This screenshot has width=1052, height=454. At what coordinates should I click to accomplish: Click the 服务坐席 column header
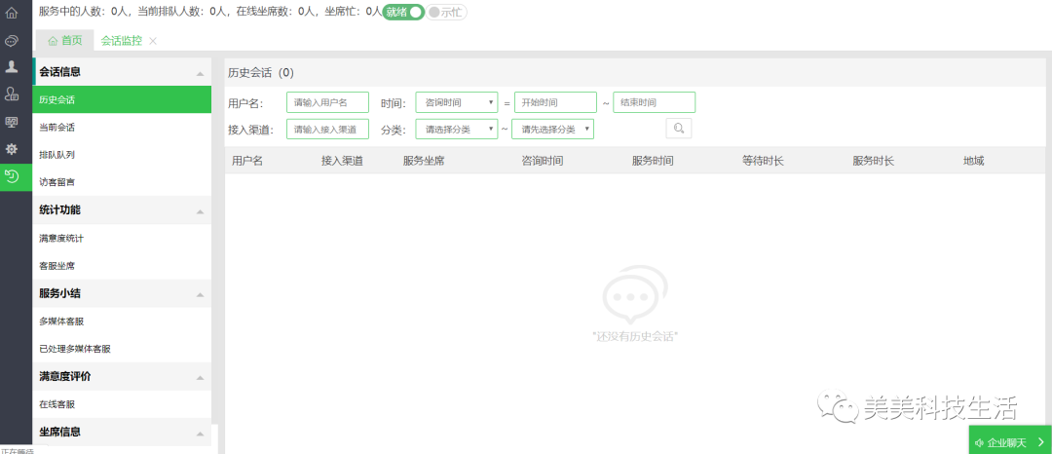coord(424,161)
